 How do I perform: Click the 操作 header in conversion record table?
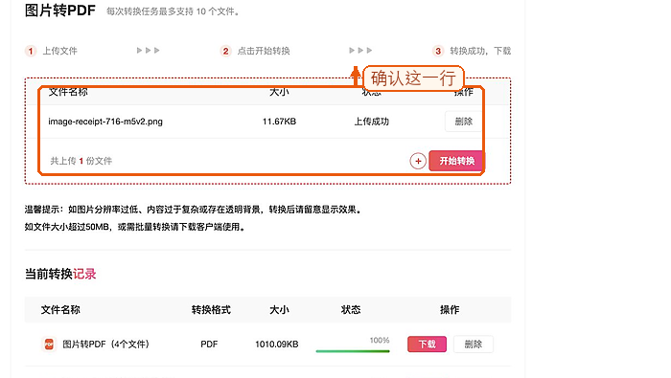point(450,310)
